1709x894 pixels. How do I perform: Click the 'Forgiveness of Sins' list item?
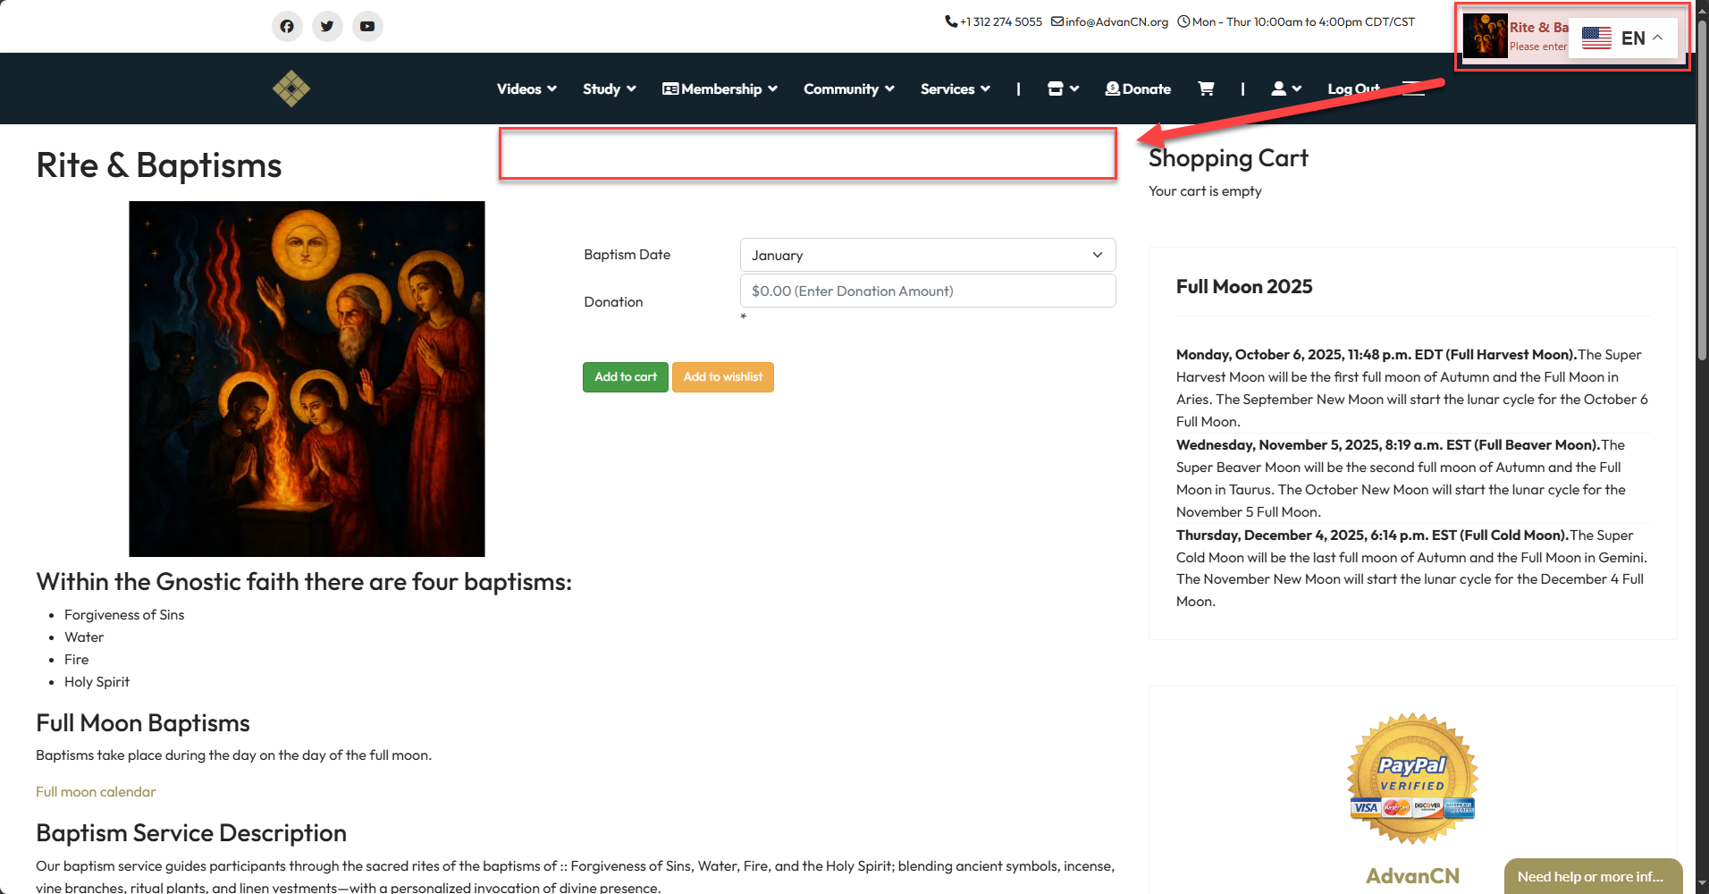coord(124,615)
